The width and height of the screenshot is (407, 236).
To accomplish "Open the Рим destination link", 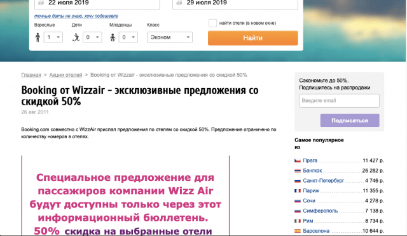I will 308,221.
